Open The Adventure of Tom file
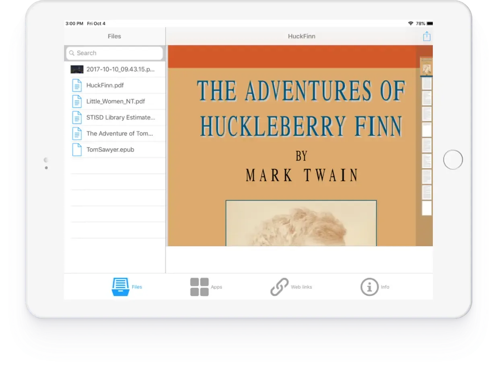Image resolution: width=498 pixels, height=370 pixels. pos(115,134)
